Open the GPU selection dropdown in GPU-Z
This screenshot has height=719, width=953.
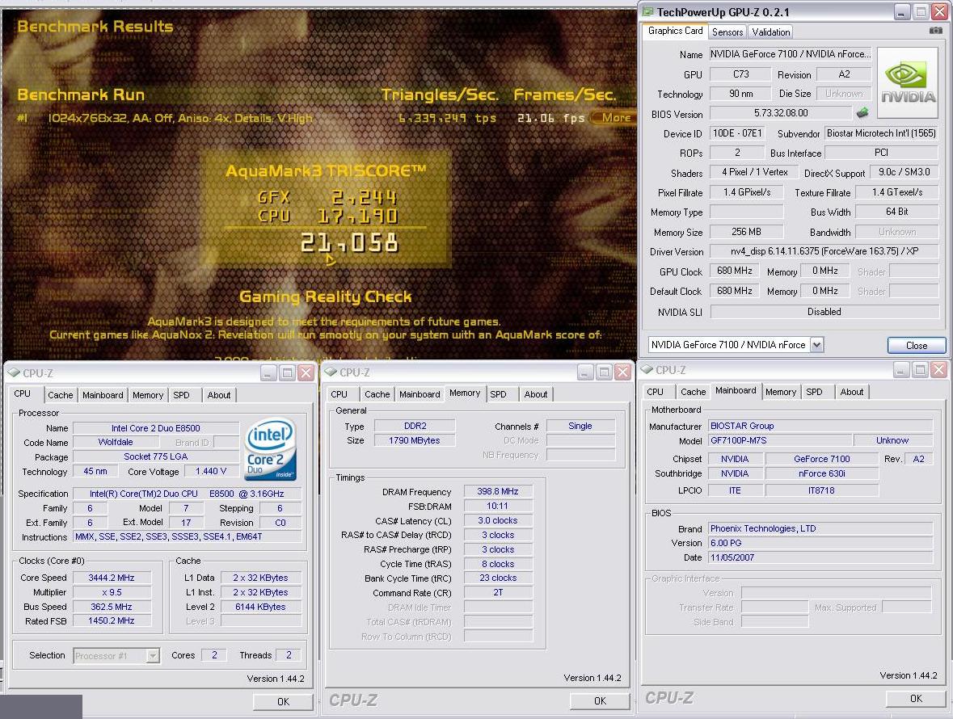click(x=817, y=345)
